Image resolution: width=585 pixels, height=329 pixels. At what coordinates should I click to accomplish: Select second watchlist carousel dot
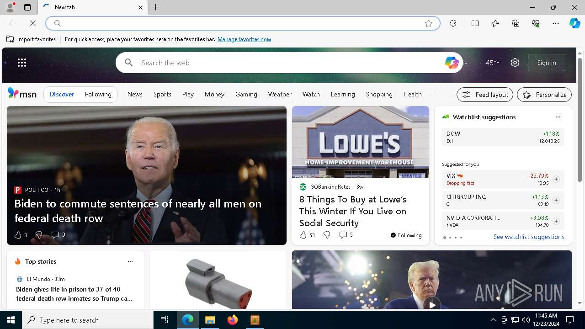pos(450,238)
